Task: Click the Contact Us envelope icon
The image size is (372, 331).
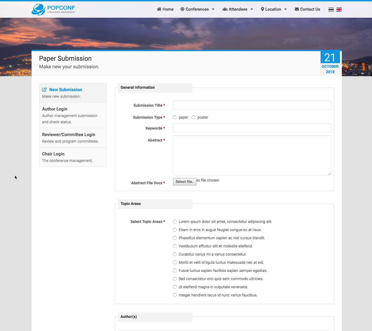Action: pyautogui.click(x=297, y=9)
